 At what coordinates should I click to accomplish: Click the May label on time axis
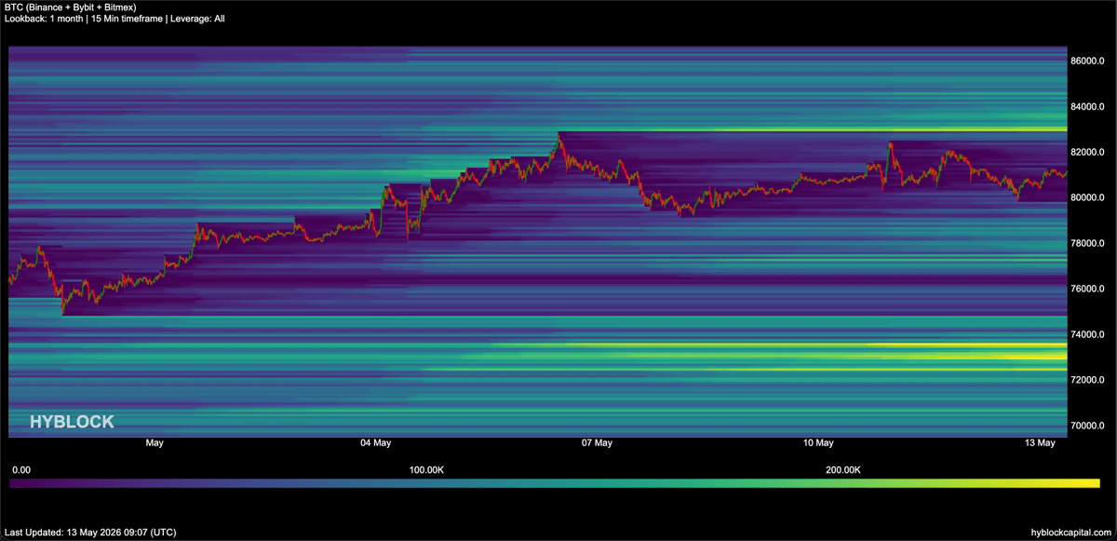155,443
